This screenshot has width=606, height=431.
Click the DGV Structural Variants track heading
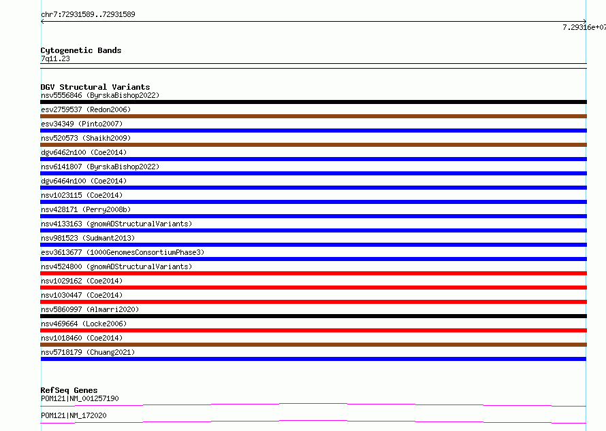click(x=95, y=87)
